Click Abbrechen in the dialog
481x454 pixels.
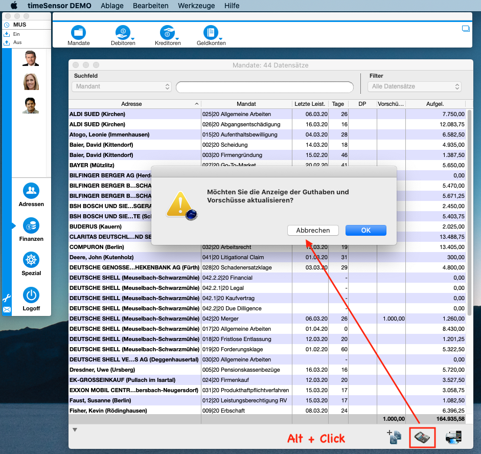pos(313,231)
